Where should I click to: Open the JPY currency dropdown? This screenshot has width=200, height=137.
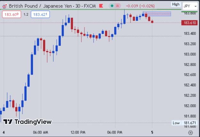[x=190, y=6]
